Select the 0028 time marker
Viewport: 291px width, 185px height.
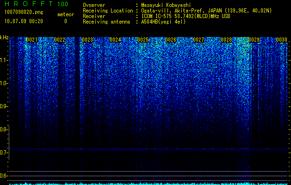coord(226,40)
